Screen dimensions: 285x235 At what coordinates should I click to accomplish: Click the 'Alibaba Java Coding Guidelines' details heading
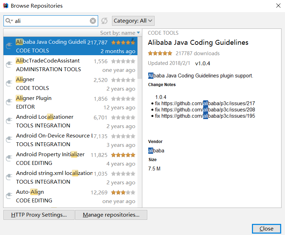198,43
